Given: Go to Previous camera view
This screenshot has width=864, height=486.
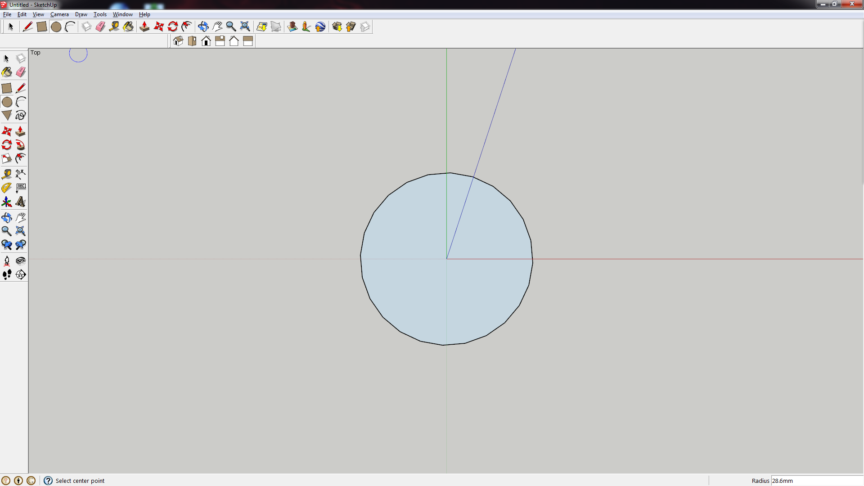Looking at the screenshot, I should coord(7,245).
